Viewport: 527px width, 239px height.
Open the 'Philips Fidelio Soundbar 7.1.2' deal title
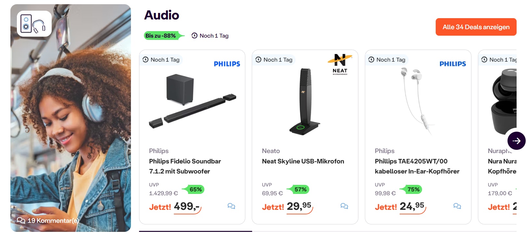[185, 166]
